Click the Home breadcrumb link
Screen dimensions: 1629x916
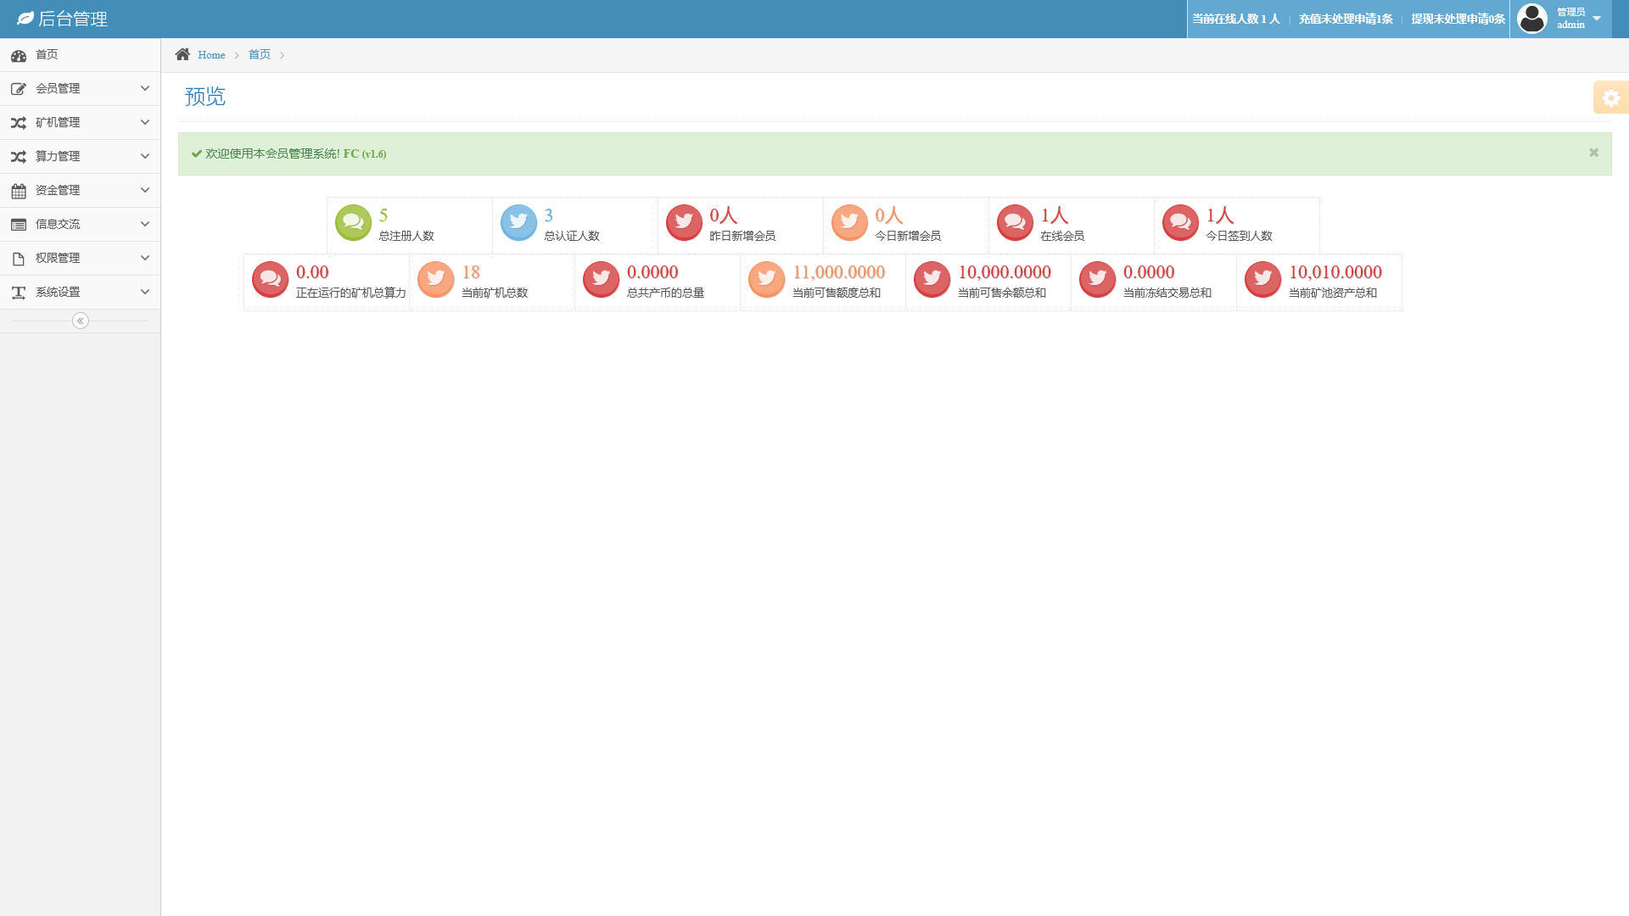[x=211, y=55]
